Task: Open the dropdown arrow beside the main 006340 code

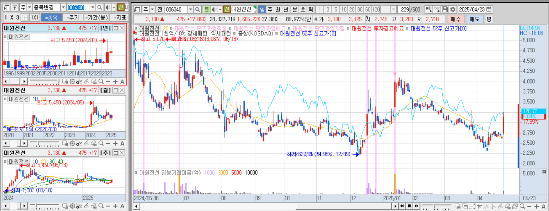Action: coord(190,10)
